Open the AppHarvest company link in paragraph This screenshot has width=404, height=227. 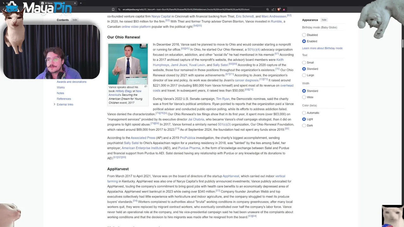click(x=231, y=176)
